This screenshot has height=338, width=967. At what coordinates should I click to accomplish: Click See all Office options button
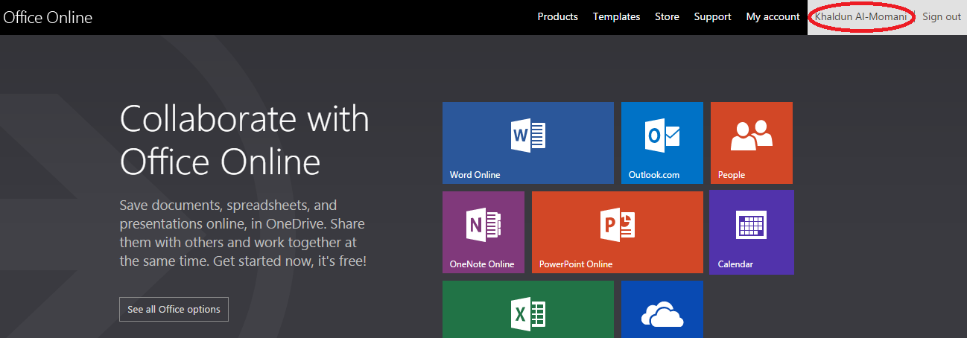(x=174, y=309)
